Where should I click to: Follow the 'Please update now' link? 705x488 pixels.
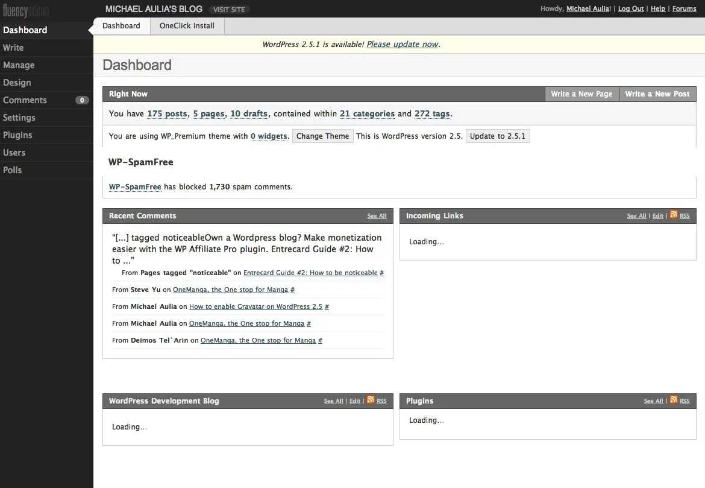click(403, 44)
